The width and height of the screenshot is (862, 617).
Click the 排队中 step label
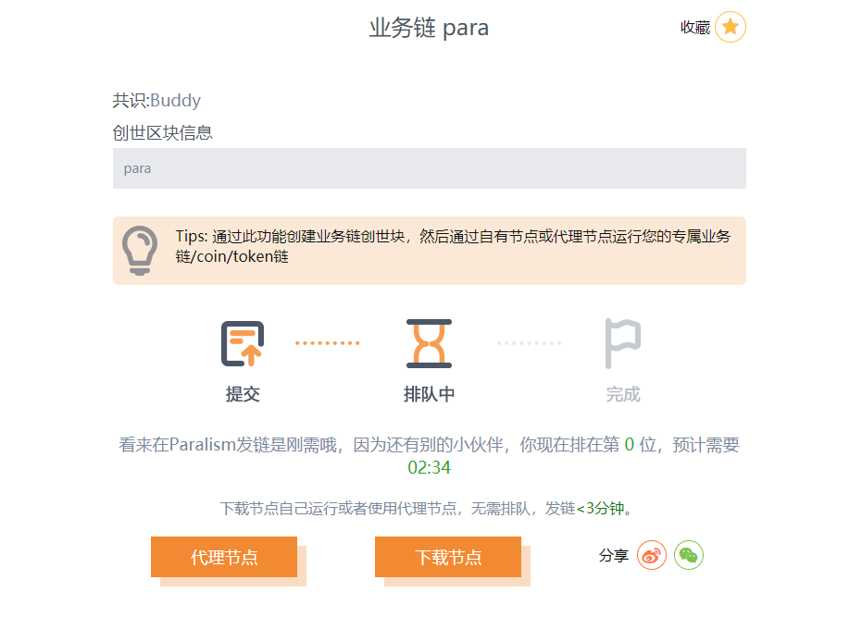[x=429, y=394]
